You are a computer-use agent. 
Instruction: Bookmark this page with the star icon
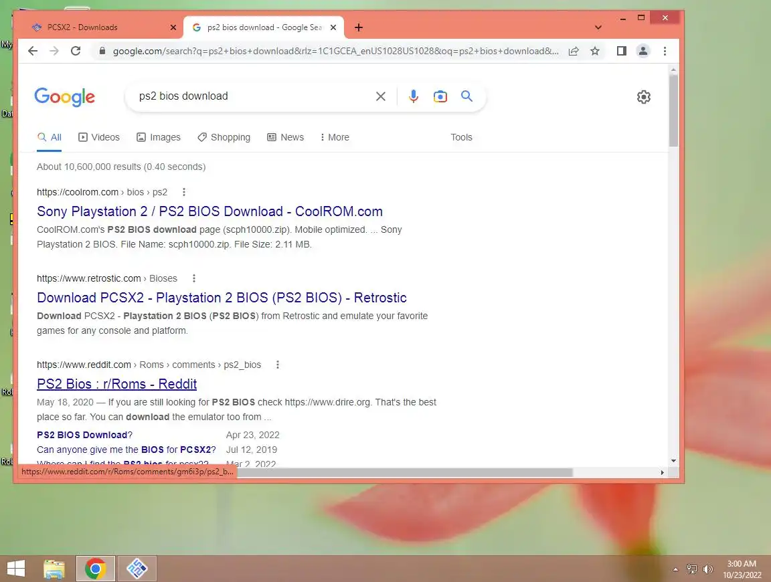[595, 51]
